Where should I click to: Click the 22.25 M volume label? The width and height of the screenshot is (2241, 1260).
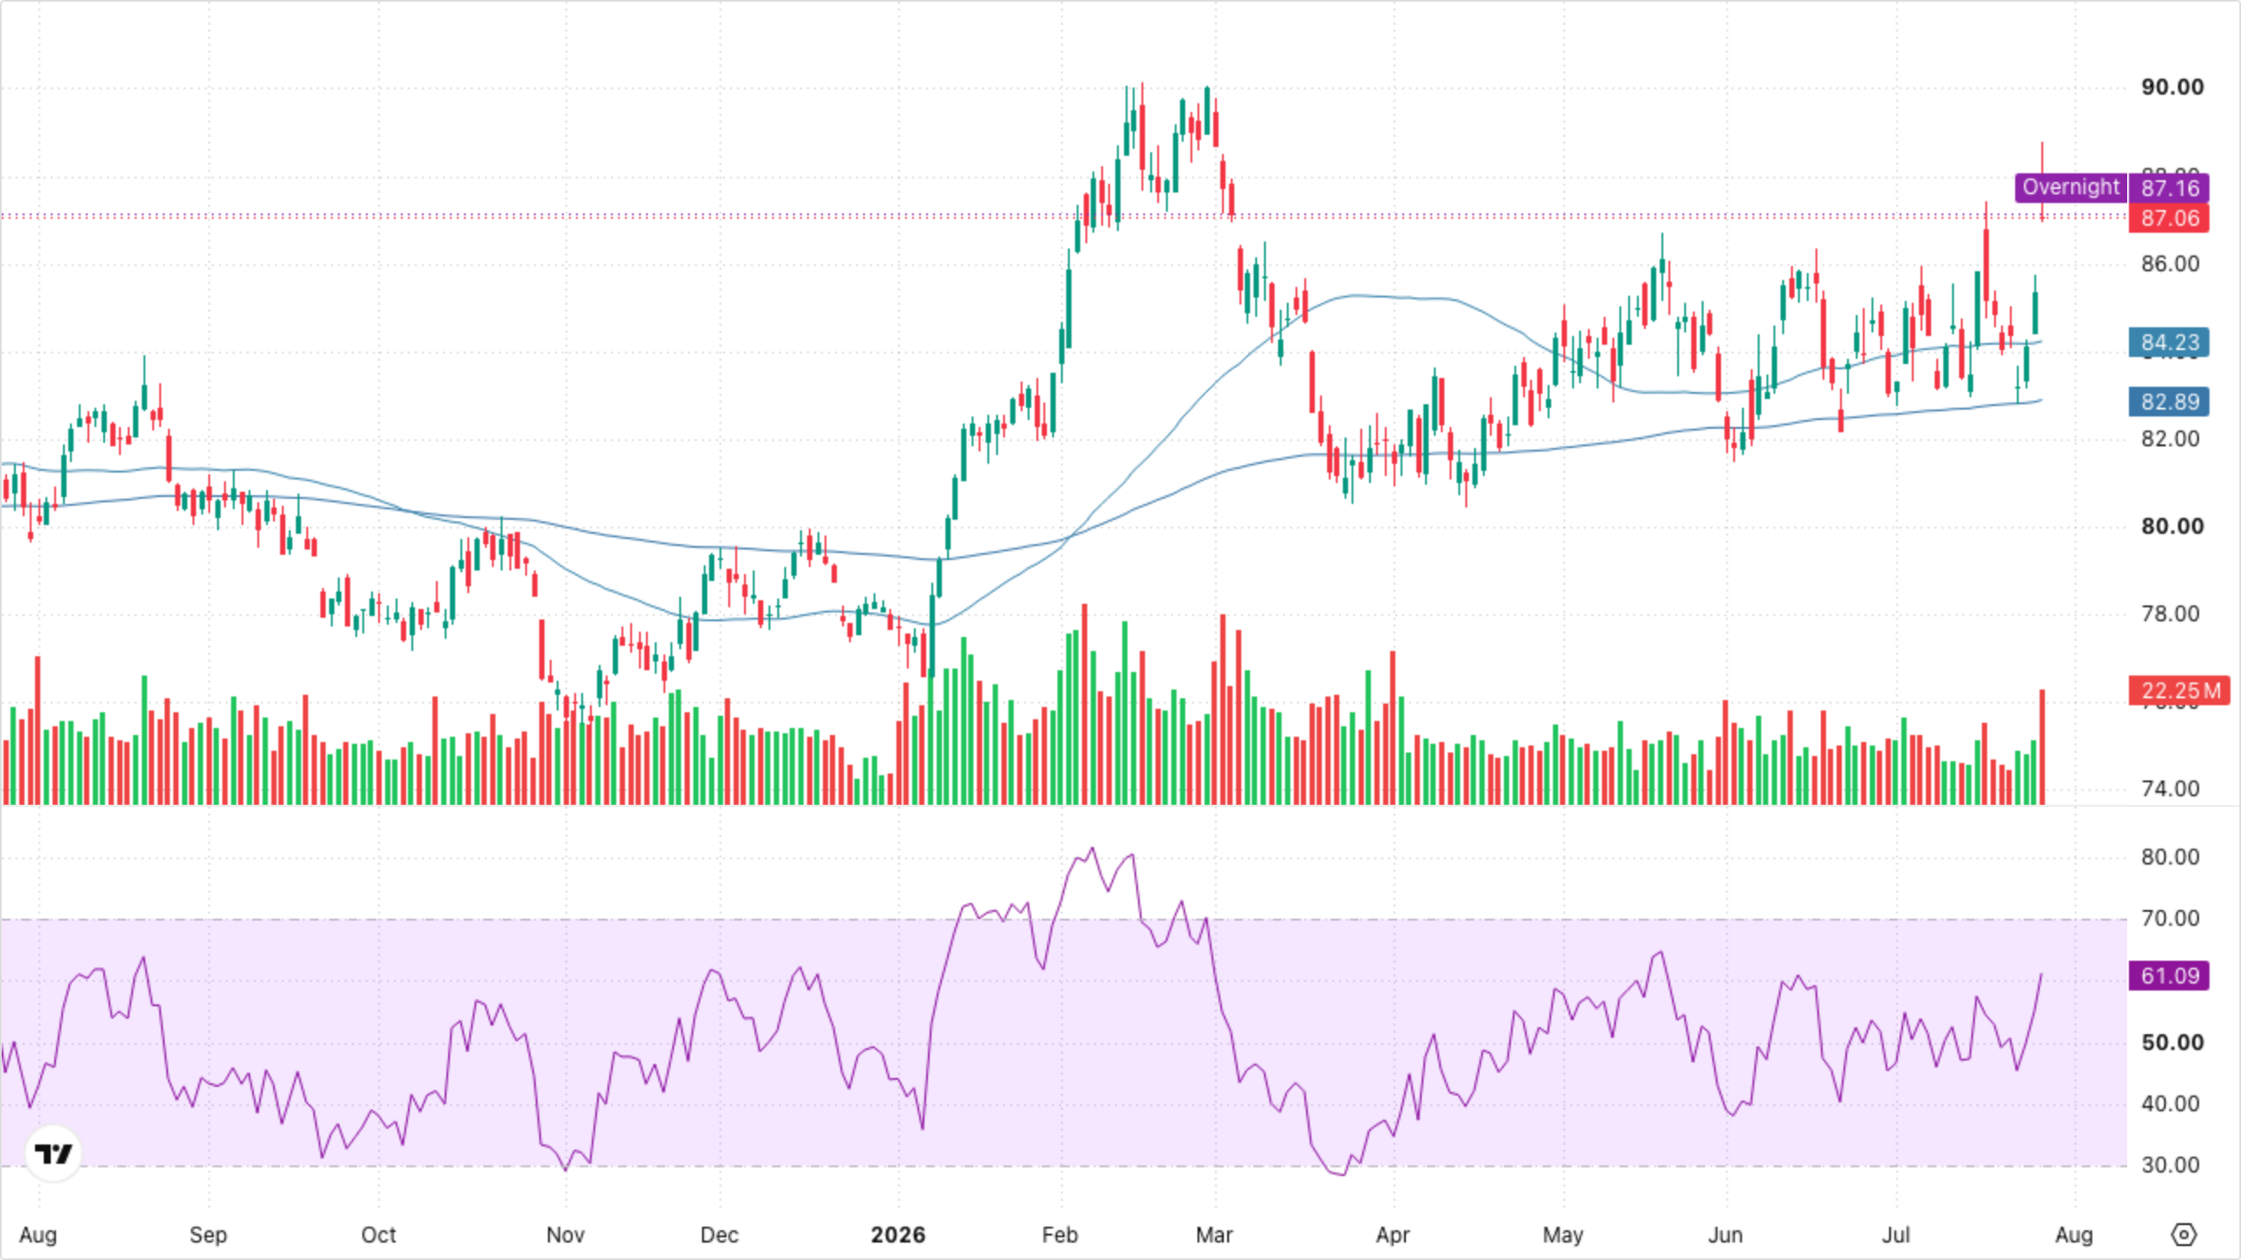[x=2180, y=690]
